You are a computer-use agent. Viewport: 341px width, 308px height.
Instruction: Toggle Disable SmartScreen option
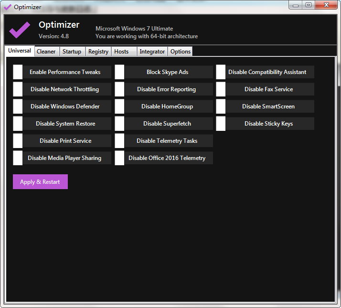(x=221, y=106)
